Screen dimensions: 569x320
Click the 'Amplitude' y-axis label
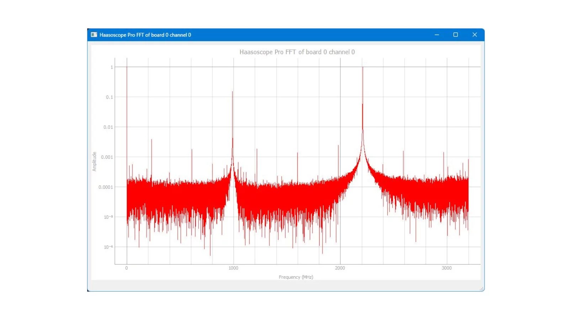click(x=94, y=161)
